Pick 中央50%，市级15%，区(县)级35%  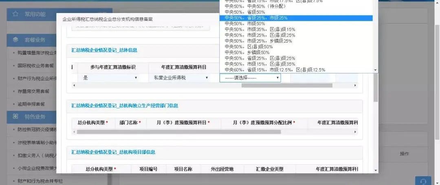click(296, 64)
